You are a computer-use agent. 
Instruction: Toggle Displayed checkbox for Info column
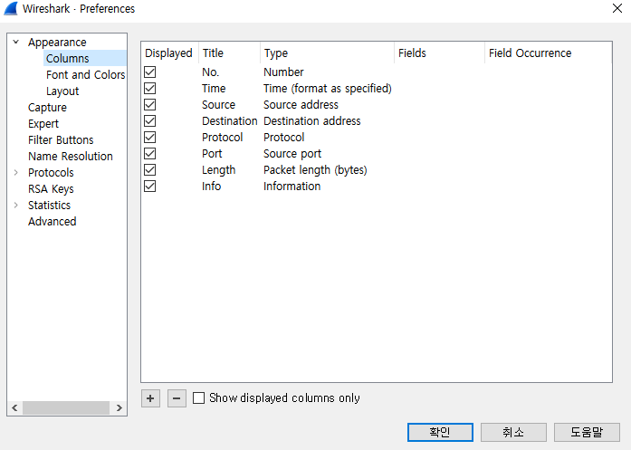(x=150, y=187)
